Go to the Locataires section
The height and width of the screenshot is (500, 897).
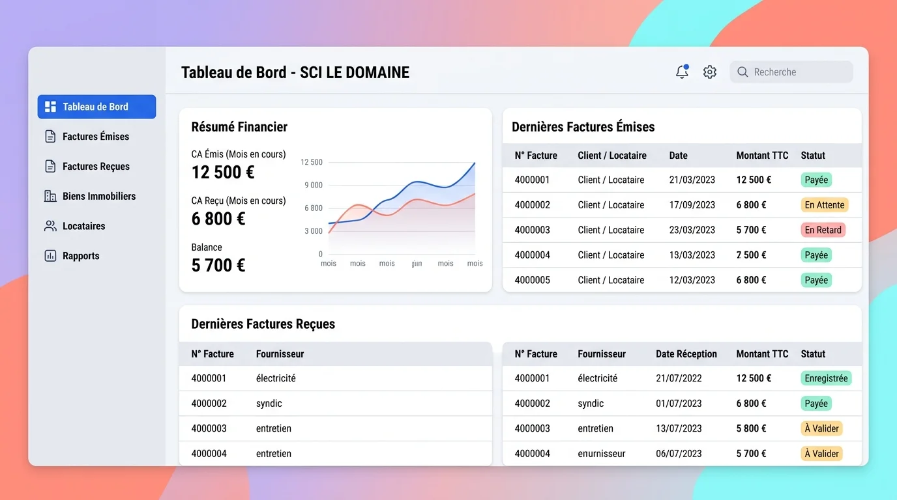[x=83, y=227]
